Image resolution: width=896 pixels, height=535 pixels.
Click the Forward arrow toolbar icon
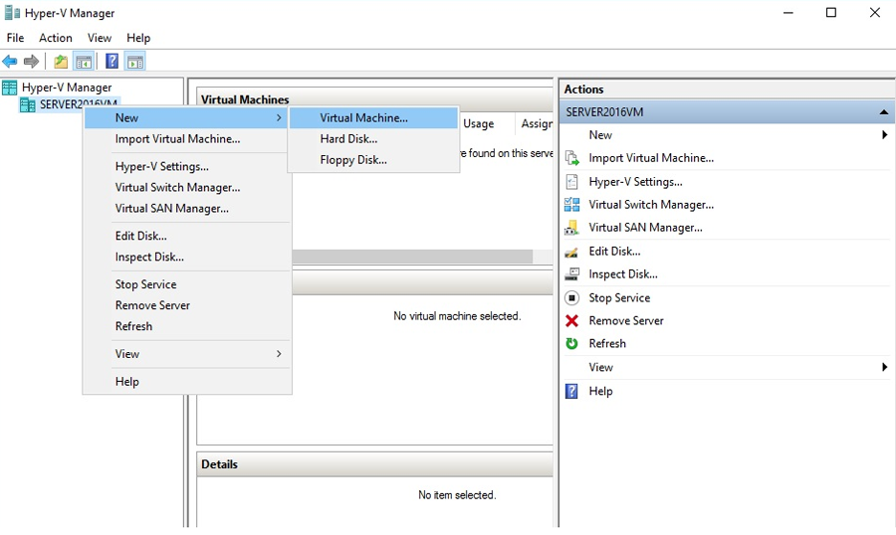point(31,61)
